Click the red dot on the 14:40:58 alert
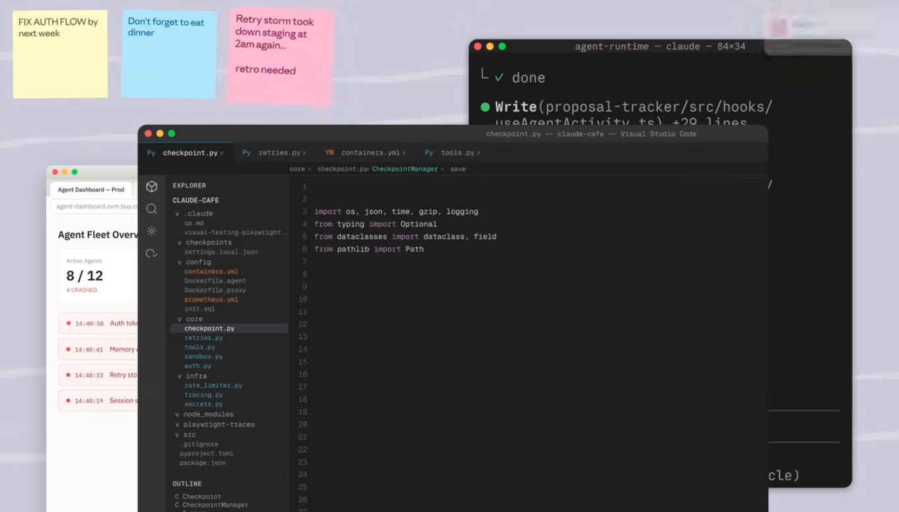 (x=69, y=323)
